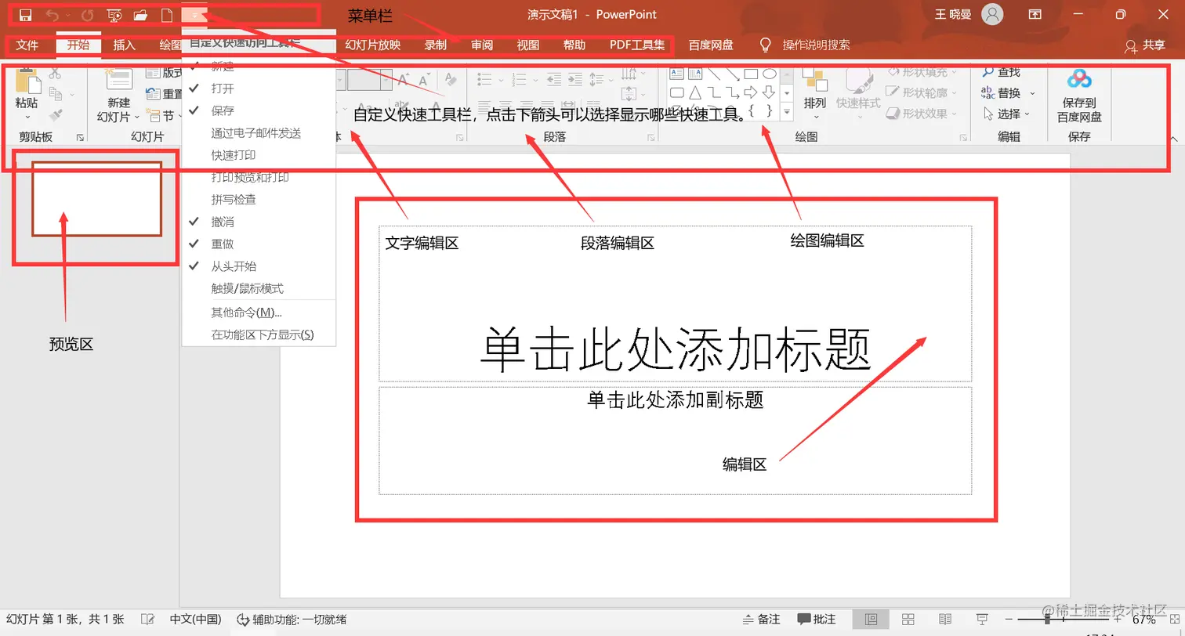Click the Open folder icon in quick access toolbar
The image size is (1185, 636).
(140, 15)
